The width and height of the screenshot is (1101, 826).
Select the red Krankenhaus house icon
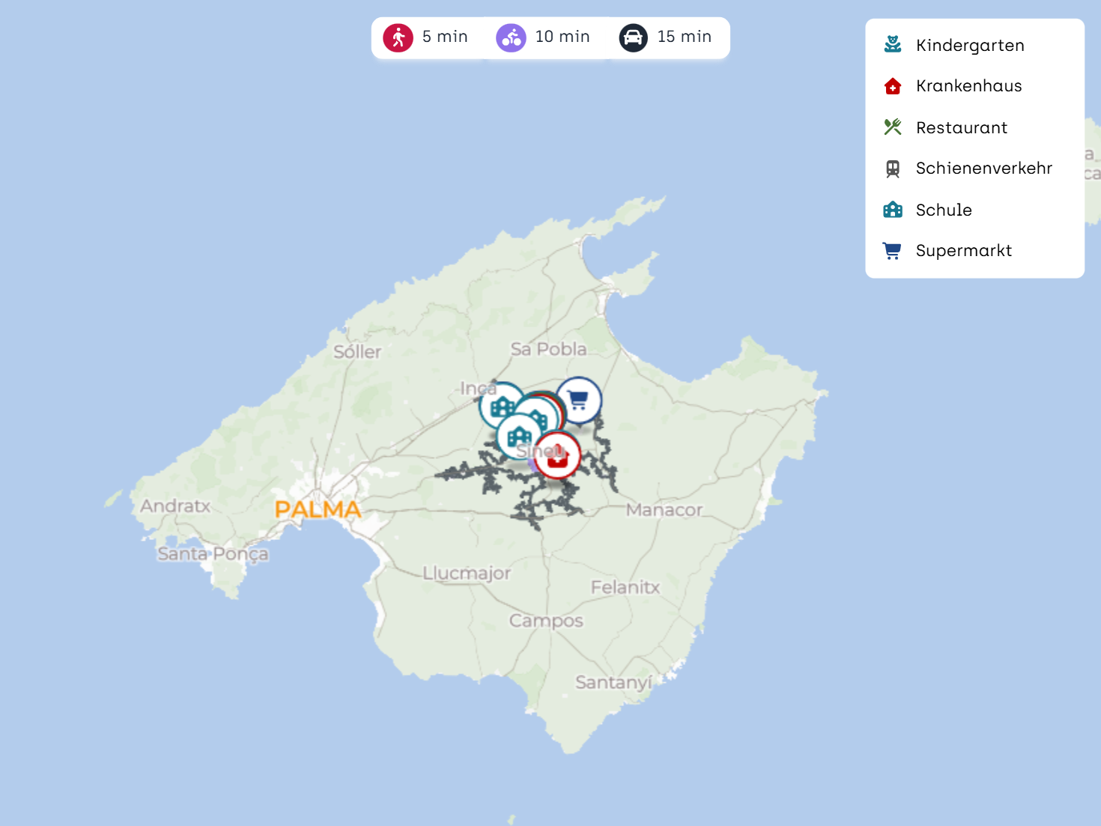892,86
